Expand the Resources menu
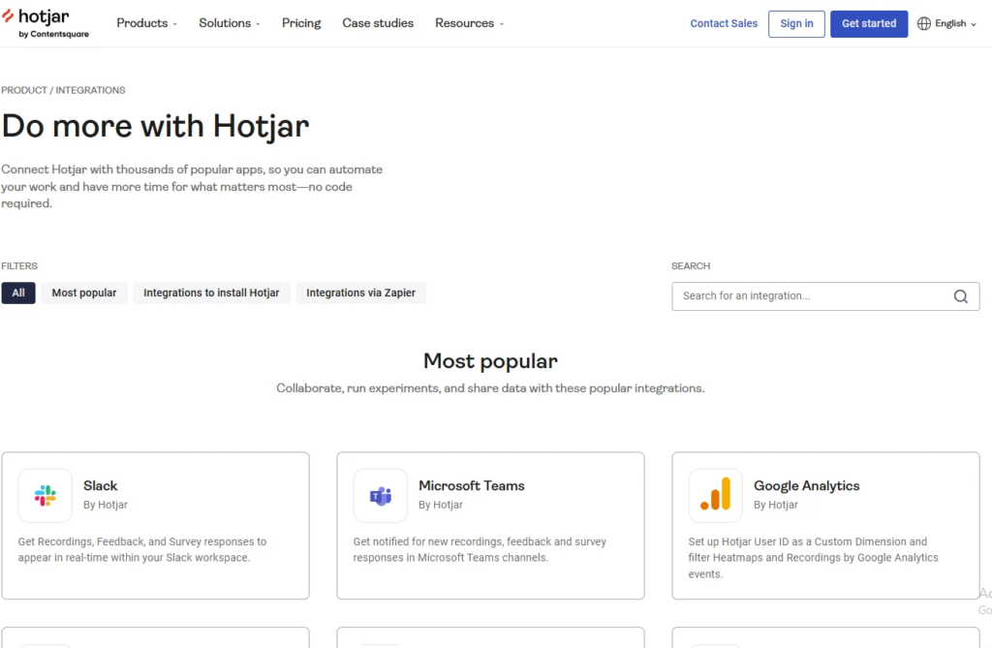992x648 pixels. (470, 23)
